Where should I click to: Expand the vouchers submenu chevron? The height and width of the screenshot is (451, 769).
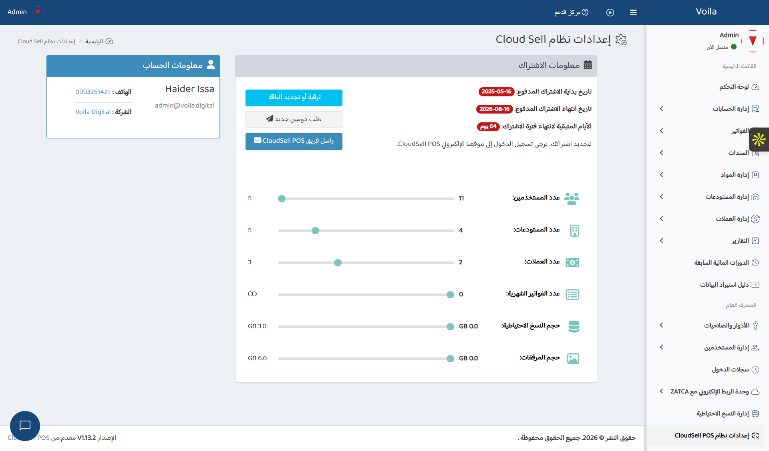tap(662, 153)
